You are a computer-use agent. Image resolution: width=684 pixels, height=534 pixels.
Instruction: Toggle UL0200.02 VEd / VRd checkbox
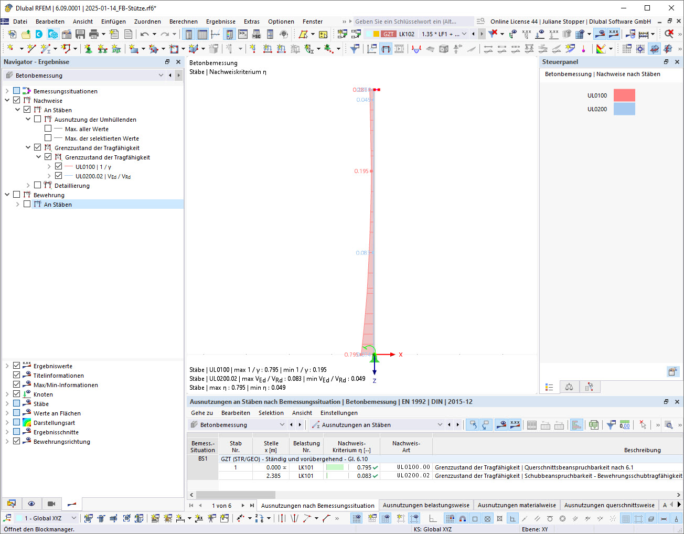(58, 176)
